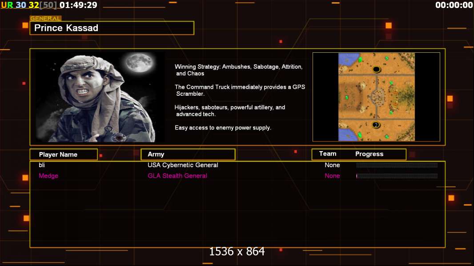
Task: Select the Prince Kassad portrait image
Action: pos(100,97)
